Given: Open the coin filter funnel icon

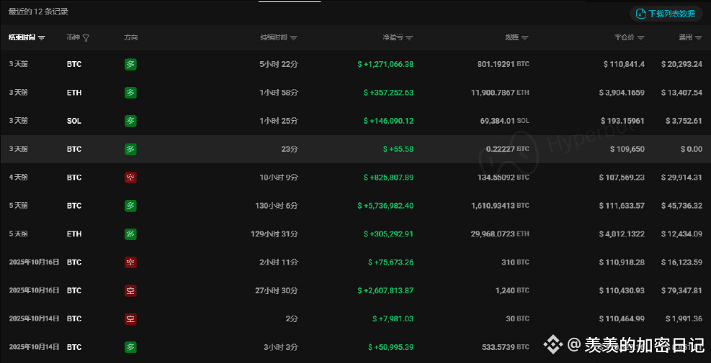Looking at the screenshot, I should [x=86, y=37].
